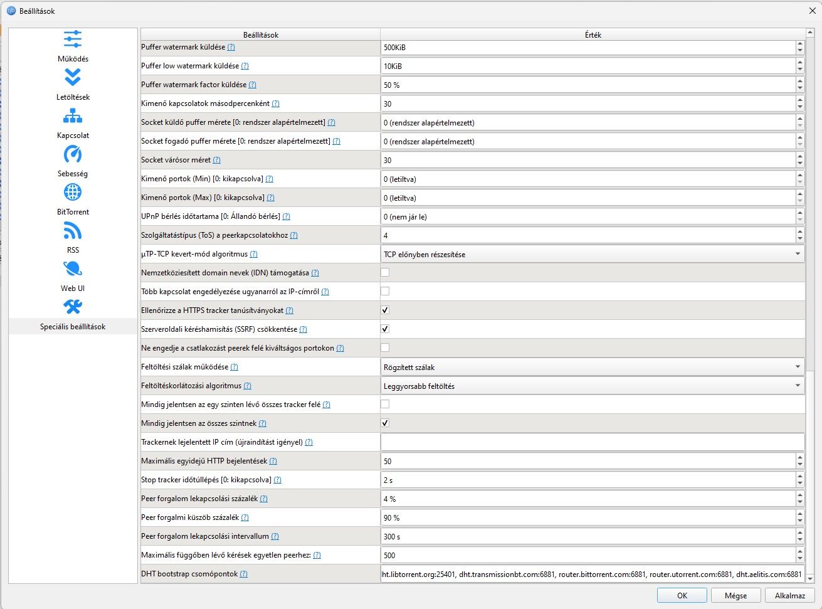This screenshot has height=609, width=822.
Task: Click the Érték column header
Action: pyautogui.click(x=593, y=34)
